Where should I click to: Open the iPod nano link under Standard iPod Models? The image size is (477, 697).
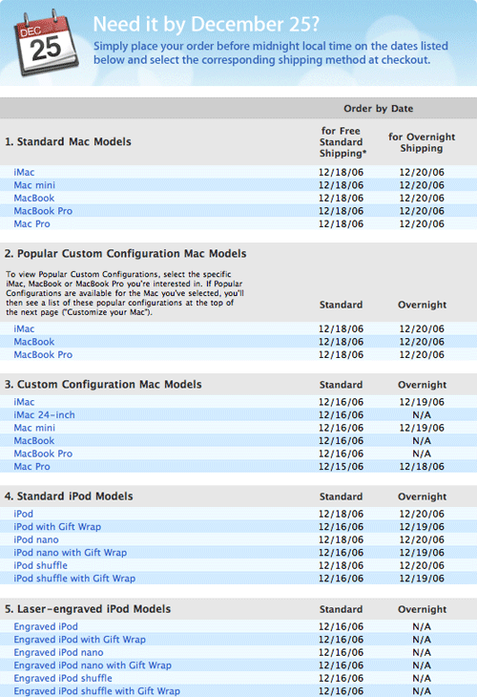[x=36, y=539]
